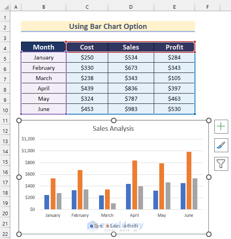Click the $463 profit cell

(174, 99)
